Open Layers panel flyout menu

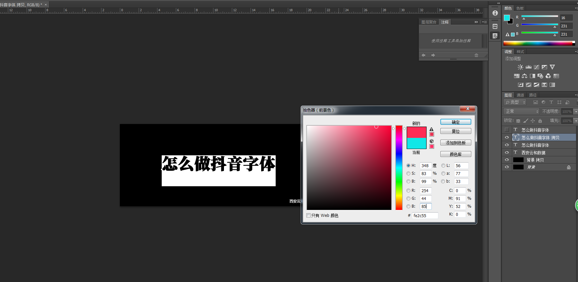[x=576, y=95]
